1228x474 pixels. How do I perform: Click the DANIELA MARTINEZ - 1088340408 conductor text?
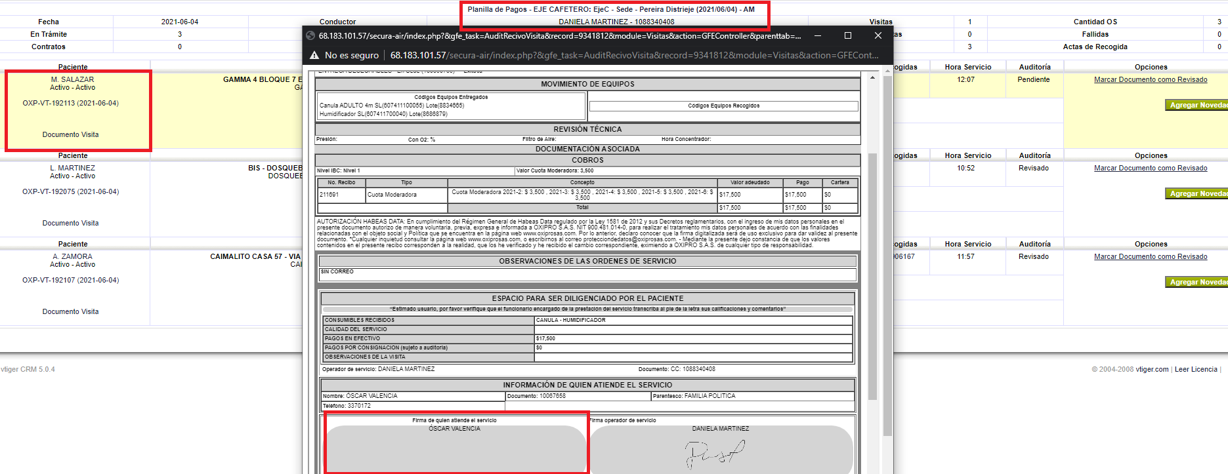[616, 22]
